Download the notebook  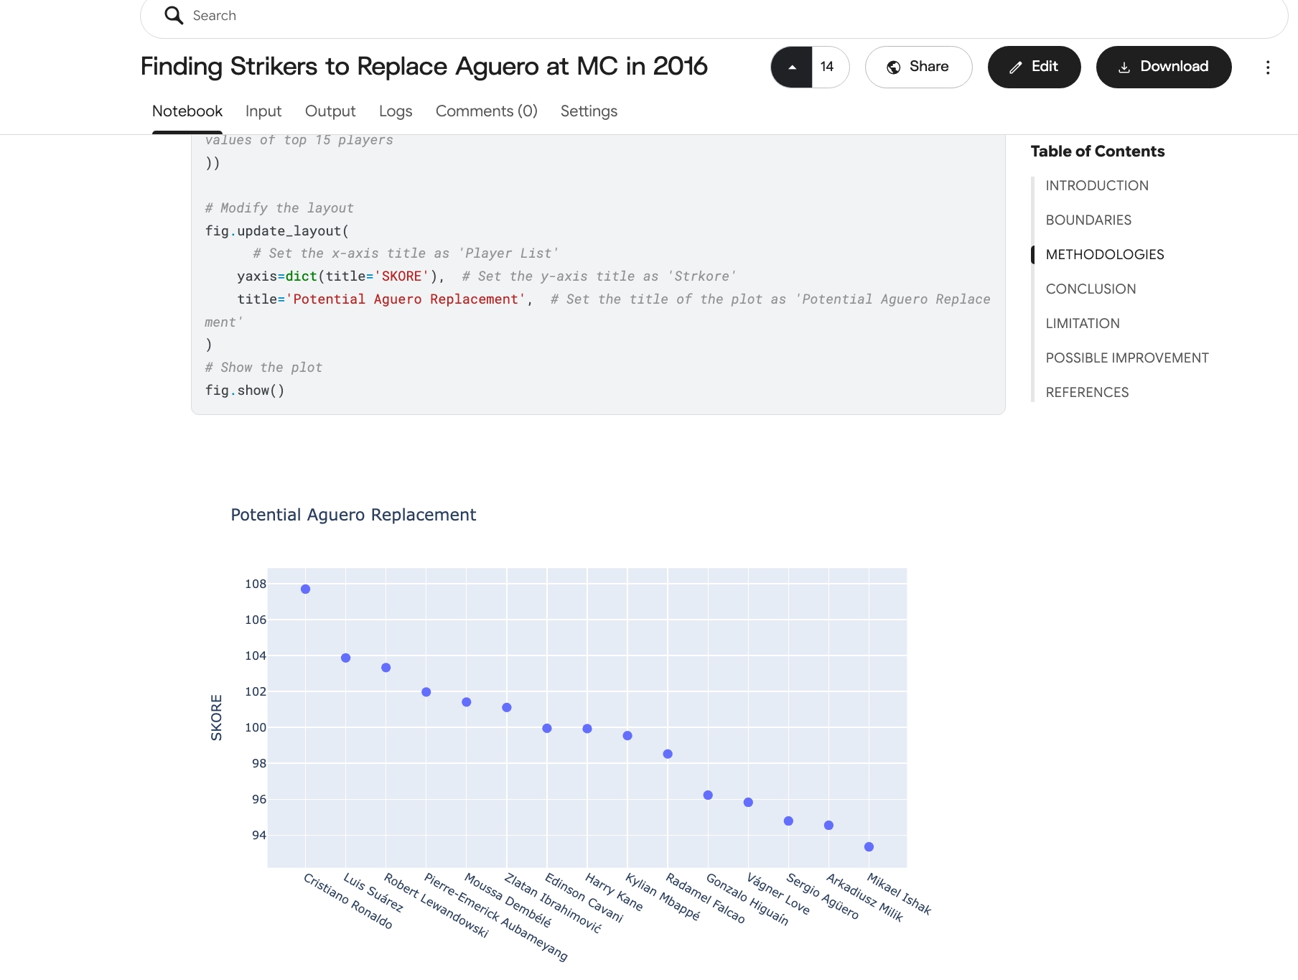click(x=1164, y=67)
